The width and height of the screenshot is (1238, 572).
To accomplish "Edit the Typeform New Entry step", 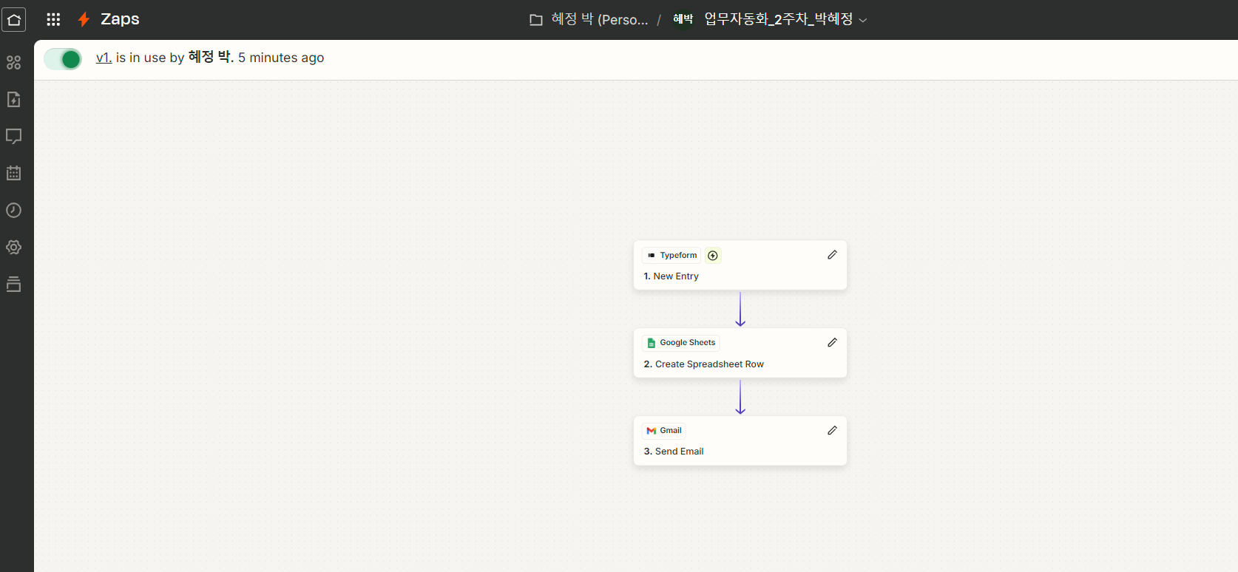I will point(832,255).
